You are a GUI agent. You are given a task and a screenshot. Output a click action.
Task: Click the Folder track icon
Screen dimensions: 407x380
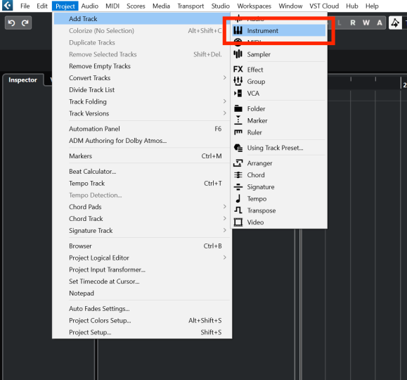click(238, 108)
